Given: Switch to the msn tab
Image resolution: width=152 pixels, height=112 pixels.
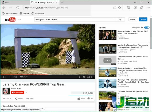Looking at the screenshot, I should 15,2.
